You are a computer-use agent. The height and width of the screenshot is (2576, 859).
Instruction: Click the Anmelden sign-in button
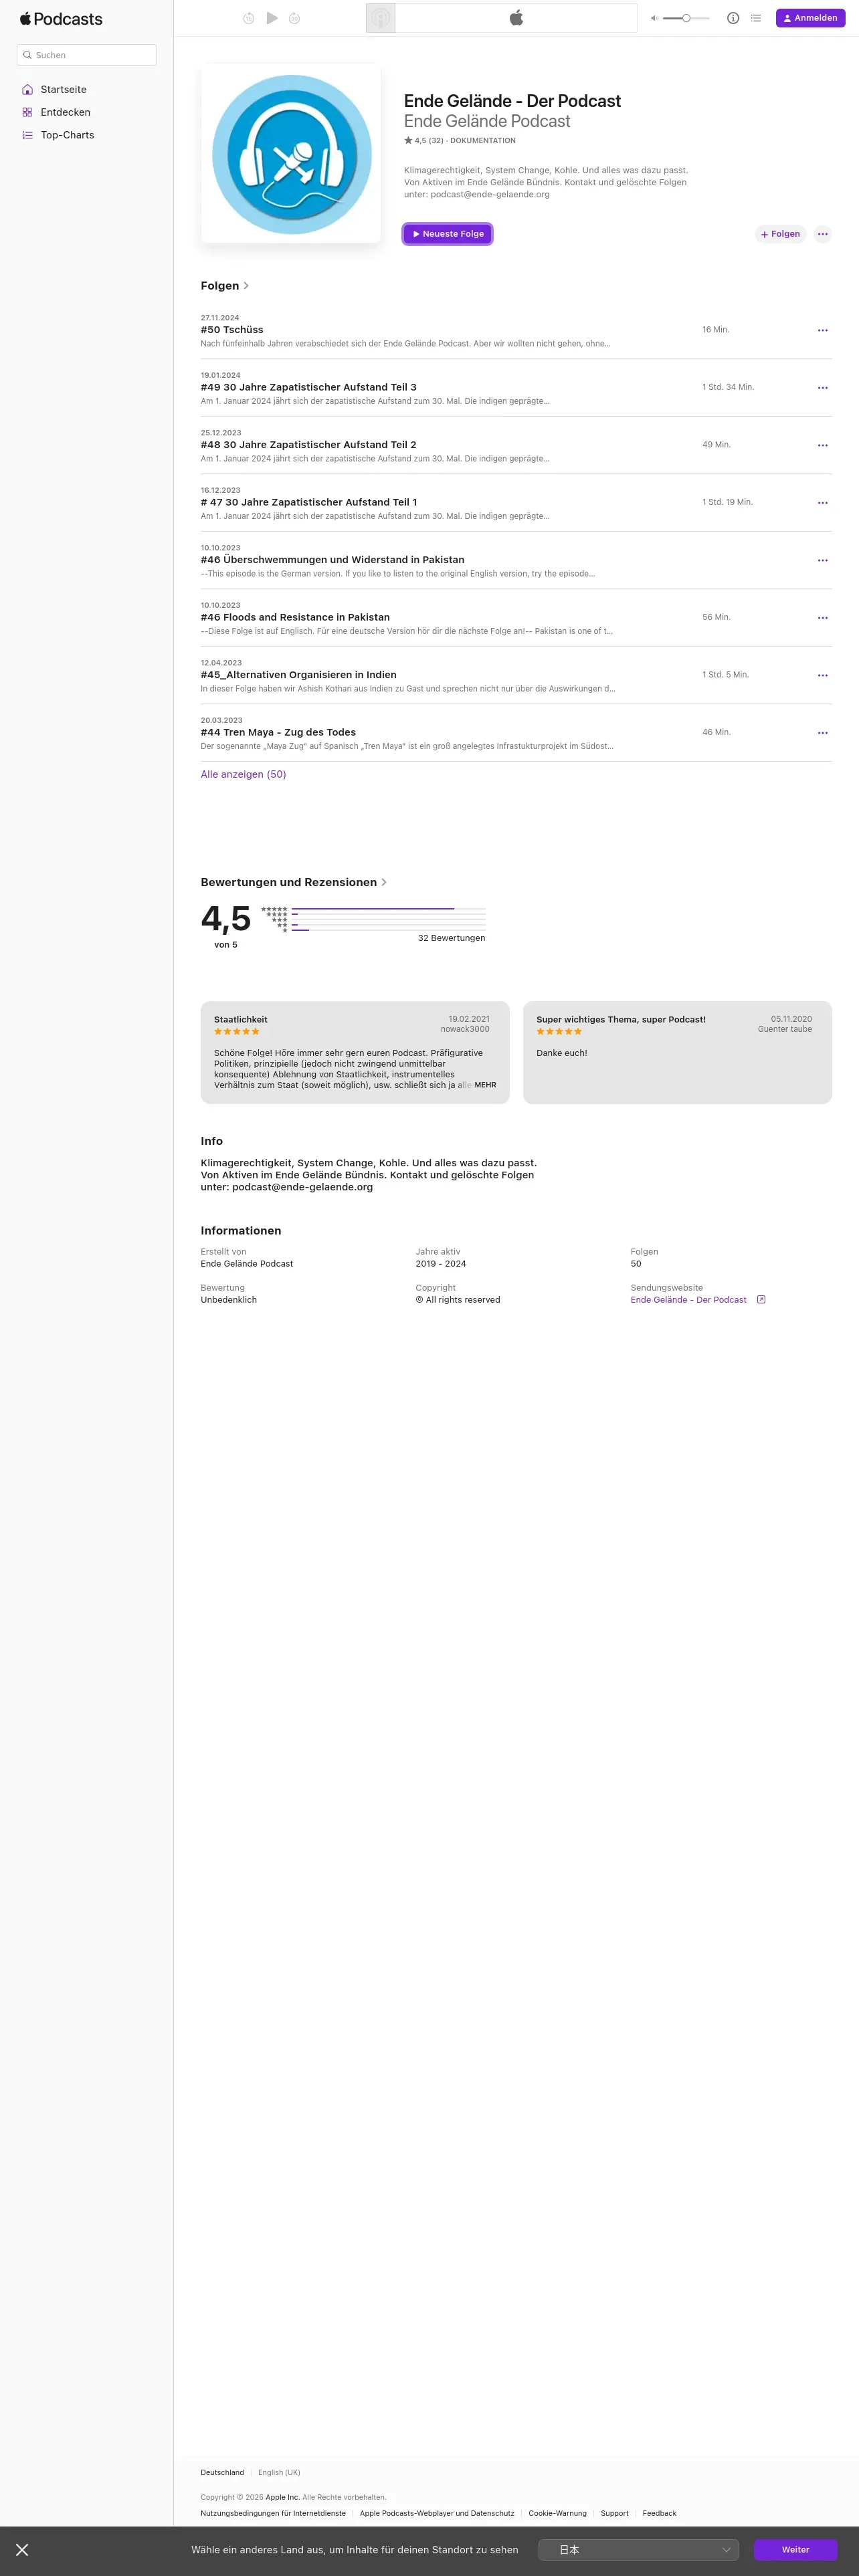[810, 18]
